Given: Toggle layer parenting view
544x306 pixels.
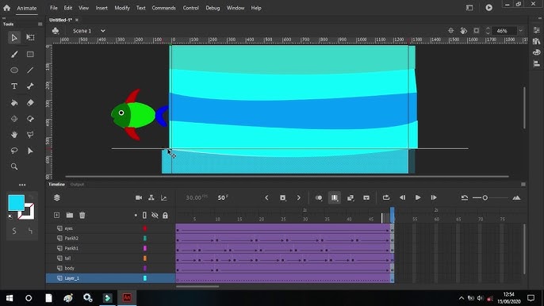Looking at the screenshot, I should click(x=151, y=197).
